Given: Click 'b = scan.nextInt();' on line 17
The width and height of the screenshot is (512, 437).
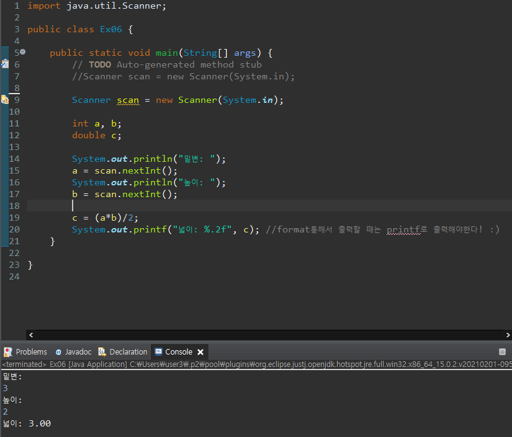Looking at the screenshot, I should [x=124, y=195].
